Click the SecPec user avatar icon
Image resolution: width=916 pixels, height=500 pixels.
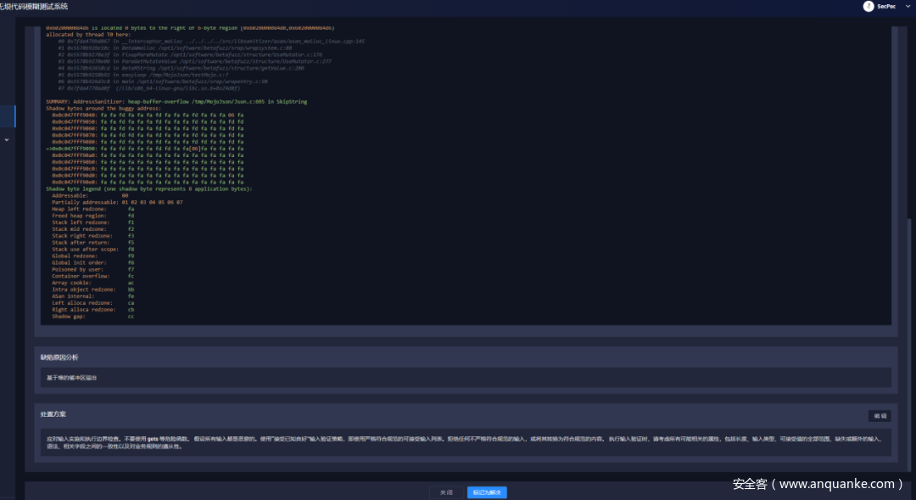click(869, 6)
